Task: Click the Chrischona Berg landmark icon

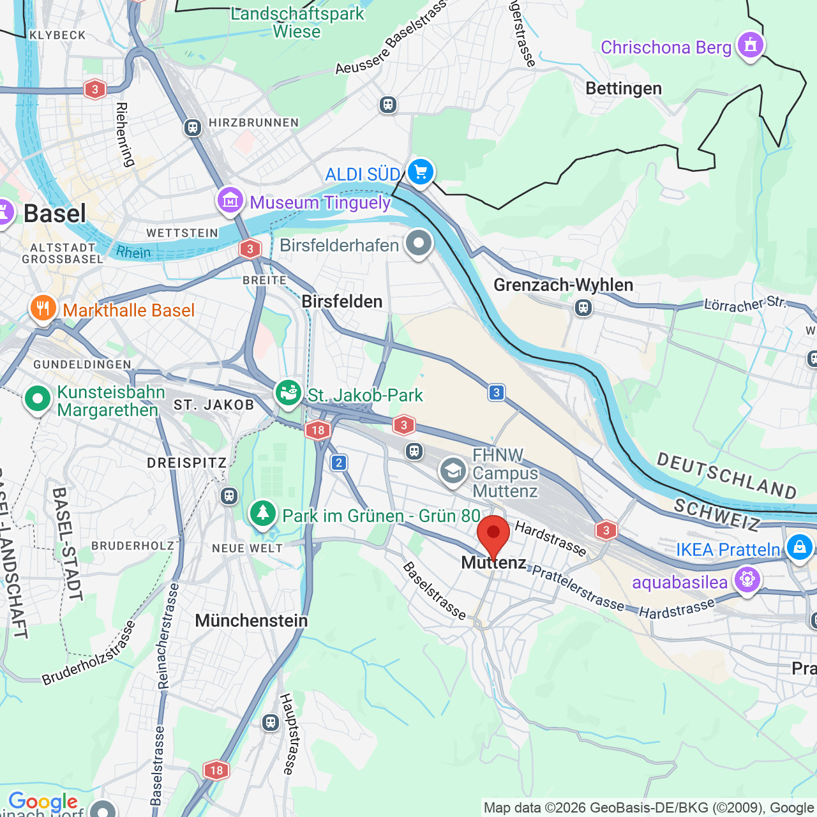Action: click(751, 46)
